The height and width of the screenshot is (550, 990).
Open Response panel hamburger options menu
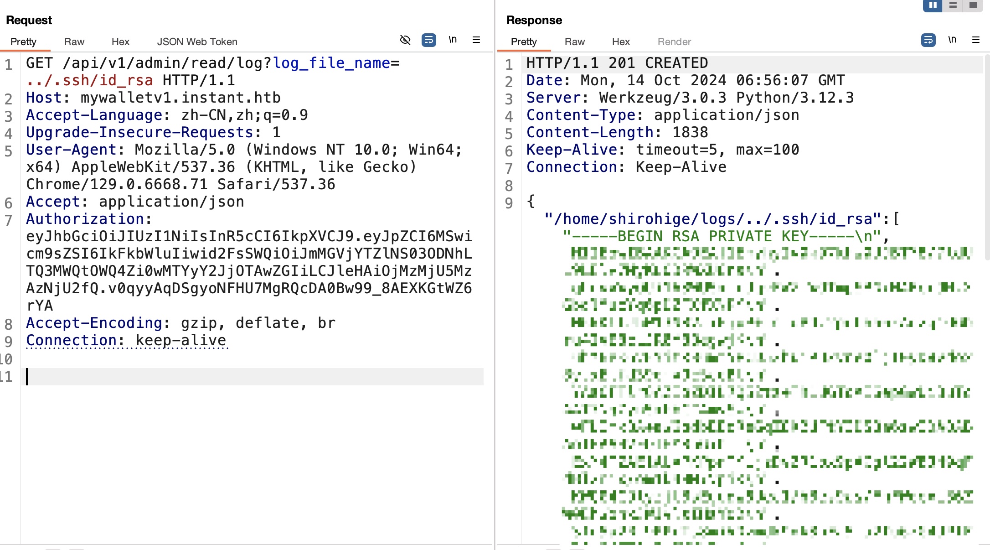tap(976, 40)
